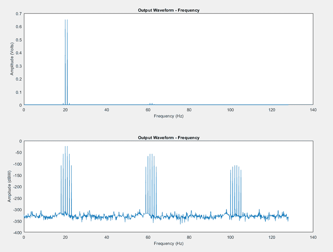Click the 0.7 tick label on top y-axis
This screenshot has height=252, width=333.
(18, 14)
